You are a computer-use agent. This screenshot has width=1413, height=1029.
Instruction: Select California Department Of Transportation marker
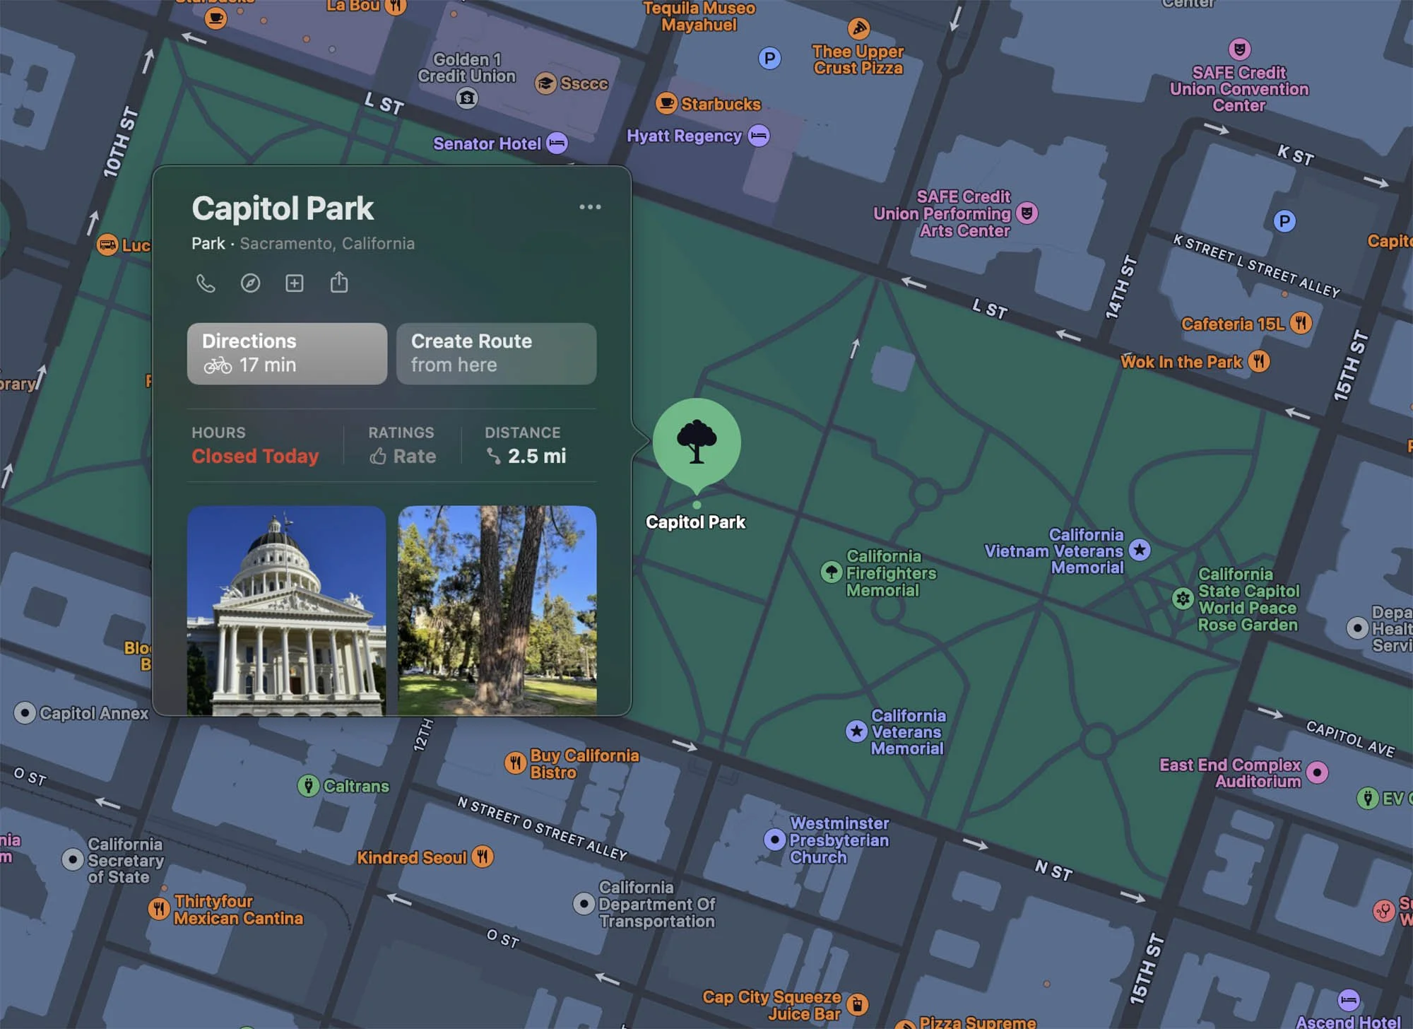[584, 904]
